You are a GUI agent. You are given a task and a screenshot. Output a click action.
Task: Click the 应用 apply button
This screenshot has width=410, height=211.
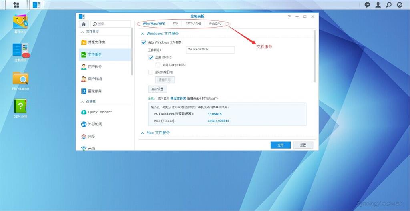[280, 145]
